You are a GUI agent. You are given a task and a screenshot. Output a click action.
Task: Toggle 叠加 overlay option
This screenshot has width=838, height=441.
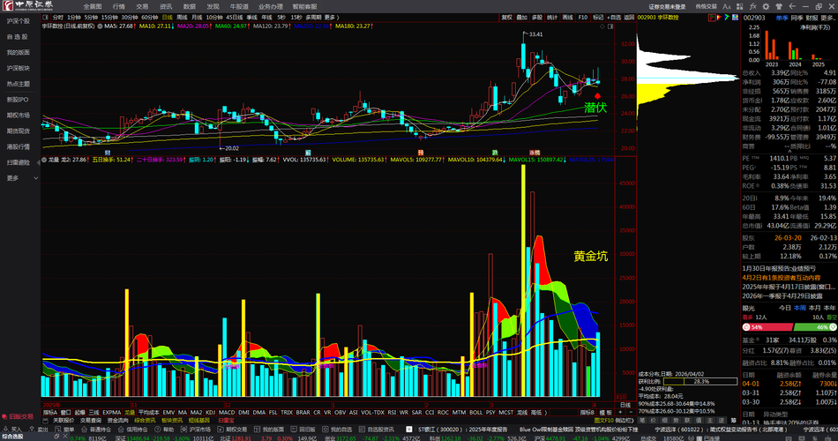(x=521, y=18)
